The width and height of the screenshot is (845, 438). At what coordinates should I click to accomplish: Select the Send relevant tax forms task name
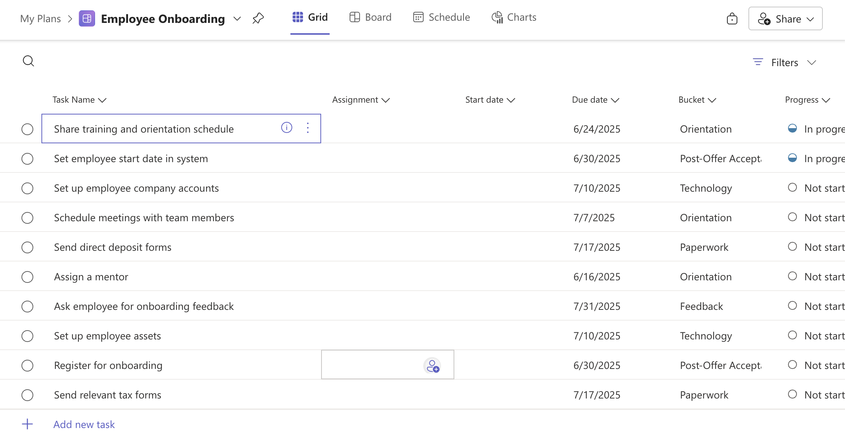pos(108,395)
